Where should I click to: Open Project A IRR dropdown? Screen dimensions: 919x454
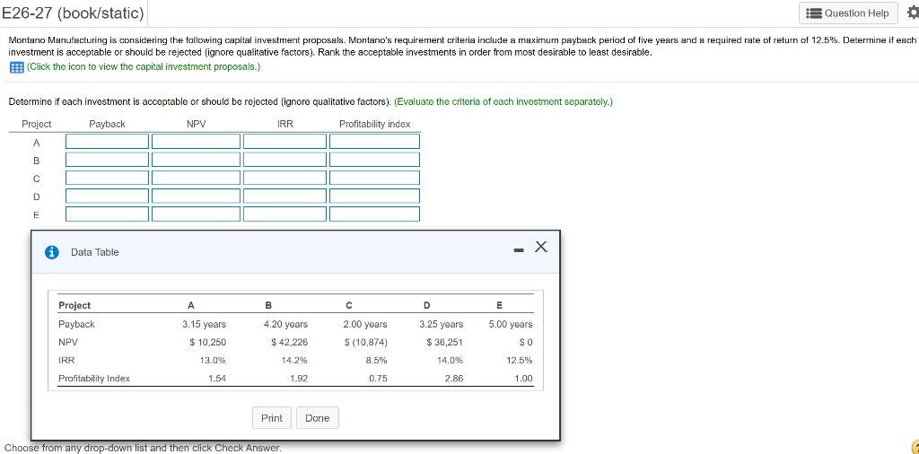tap(284, 141)
